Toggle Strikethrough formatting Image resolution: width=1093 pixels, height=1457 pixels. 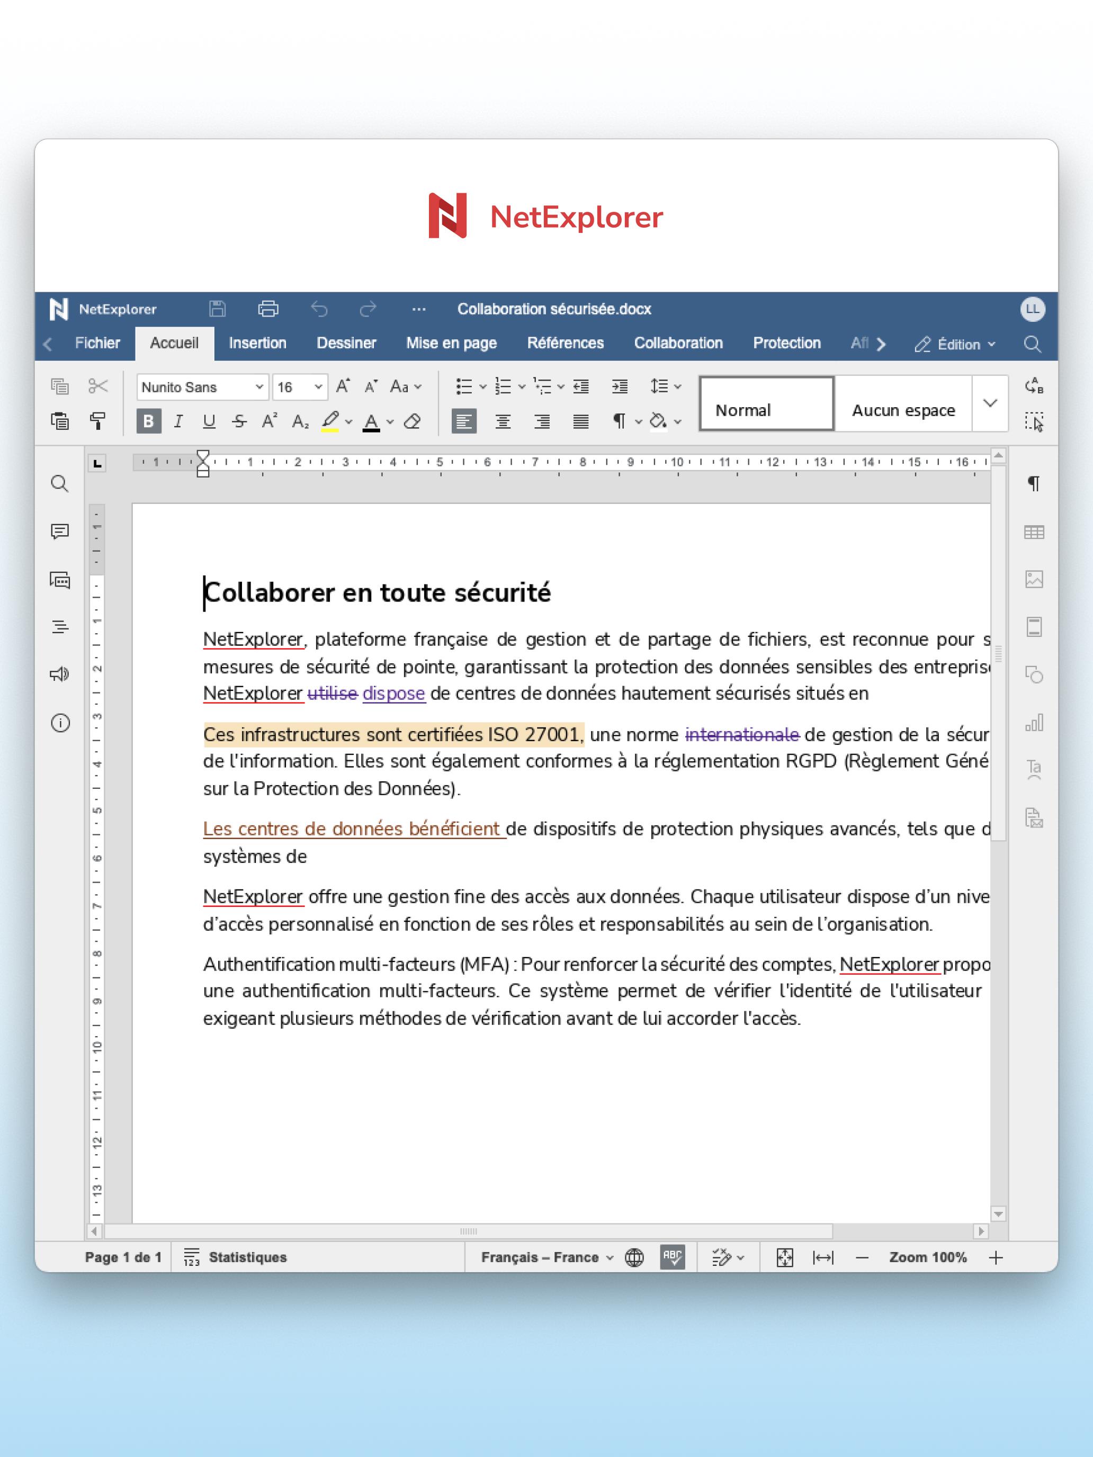click(x=239, y=421)
